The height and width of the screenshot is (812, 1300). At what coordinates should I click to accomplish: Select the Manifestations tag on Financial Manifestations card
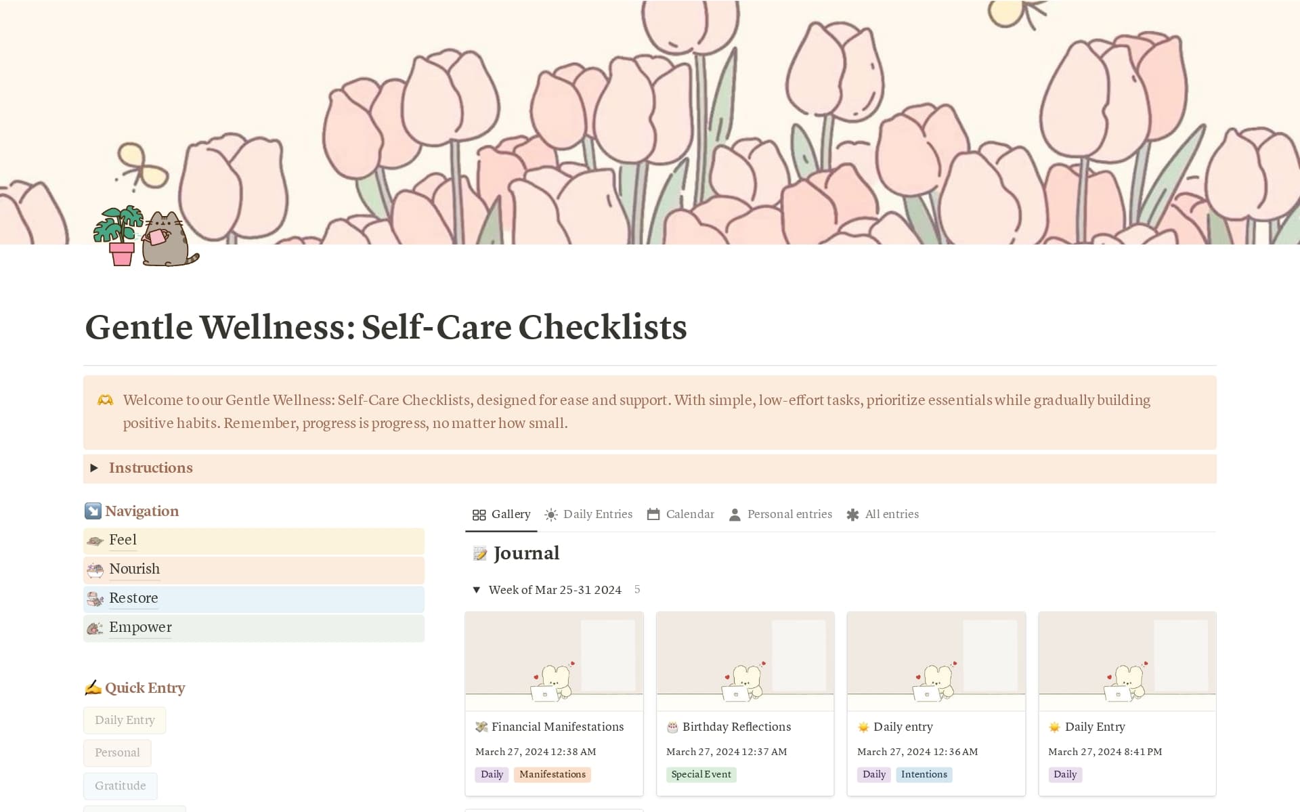552,774
